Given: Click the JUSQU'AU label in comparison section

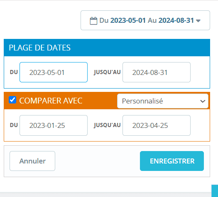Looking at the screenshot, I should pos(107,125).
